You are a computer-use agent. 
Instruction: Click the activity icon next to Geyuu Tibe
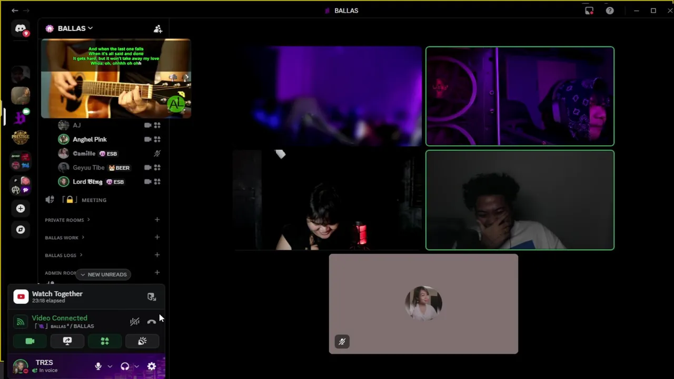point(157,168)
